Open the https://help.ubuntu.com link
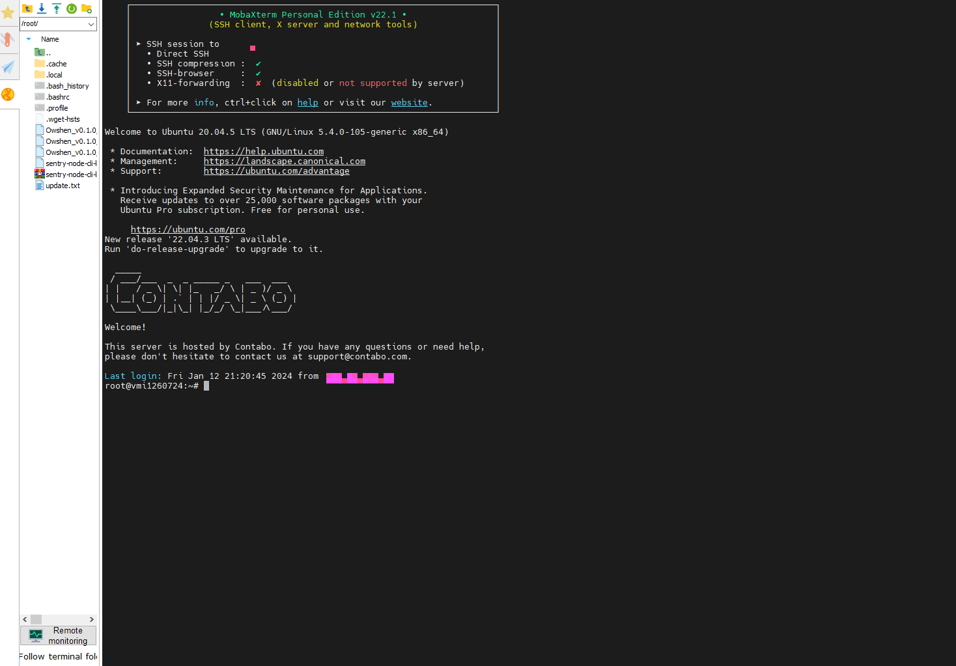Image resolution: width=956 pixels, height=666 pixels. click(264, 152)
